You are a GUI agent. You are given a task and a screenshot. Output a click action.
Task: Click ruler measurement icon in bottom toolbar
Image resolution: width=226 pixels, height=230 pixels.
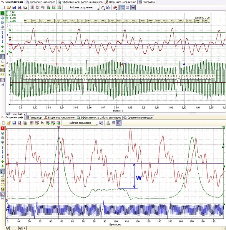point(108,123)
